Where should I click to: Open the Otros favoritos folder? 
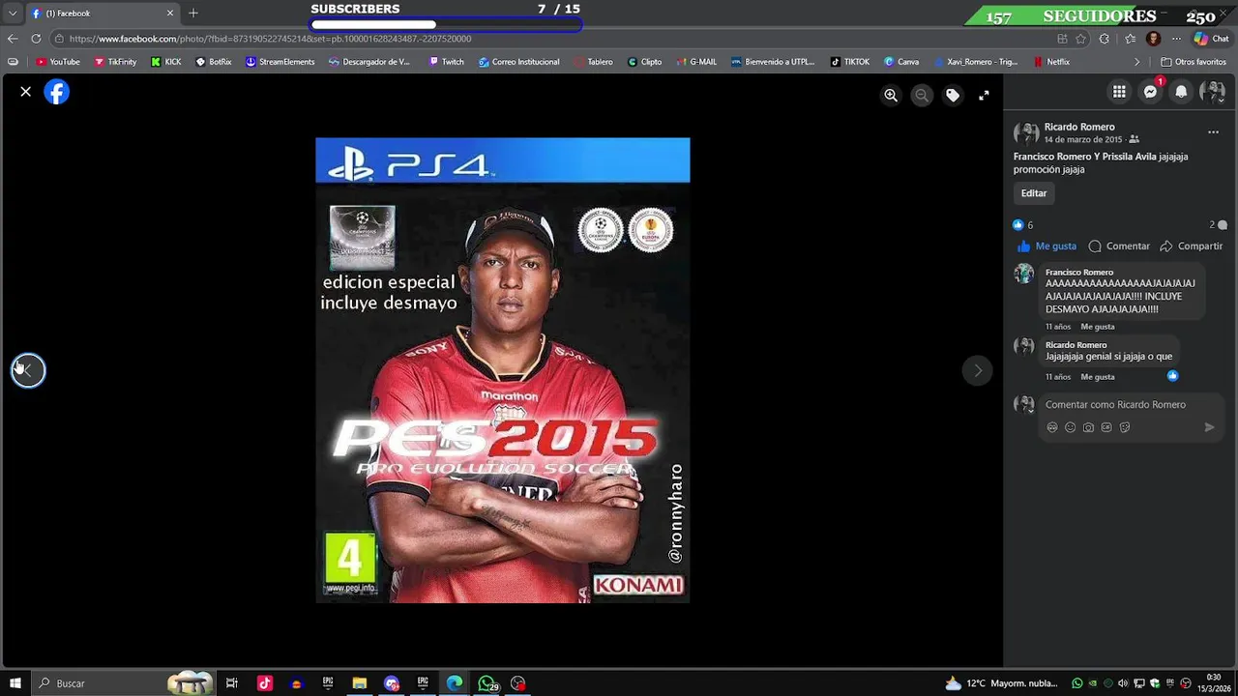tap(1194, 62)
